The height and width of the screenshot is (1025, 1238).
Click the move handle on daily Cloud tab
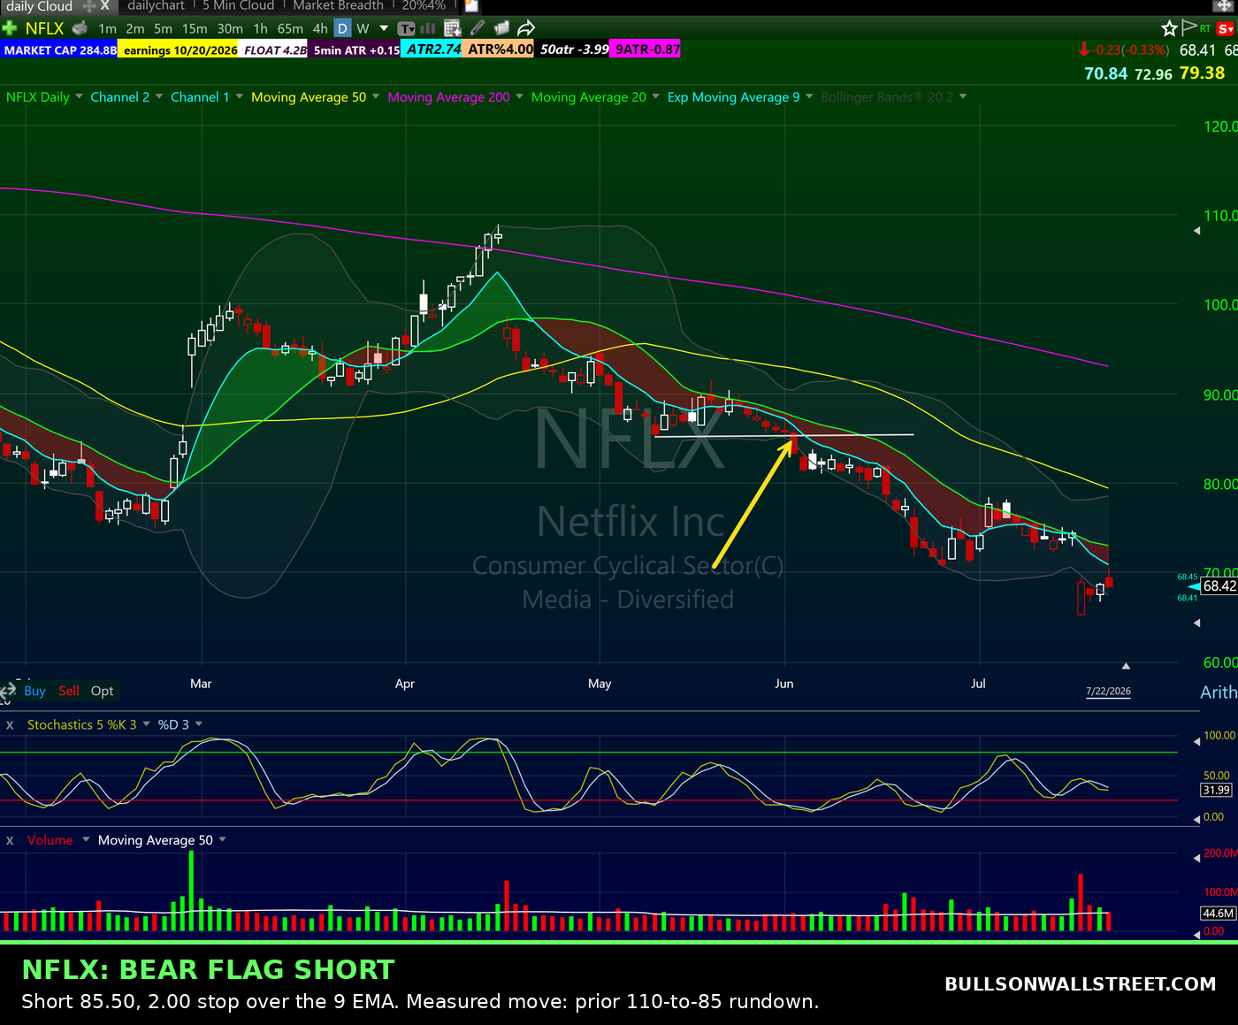(88, 5)
